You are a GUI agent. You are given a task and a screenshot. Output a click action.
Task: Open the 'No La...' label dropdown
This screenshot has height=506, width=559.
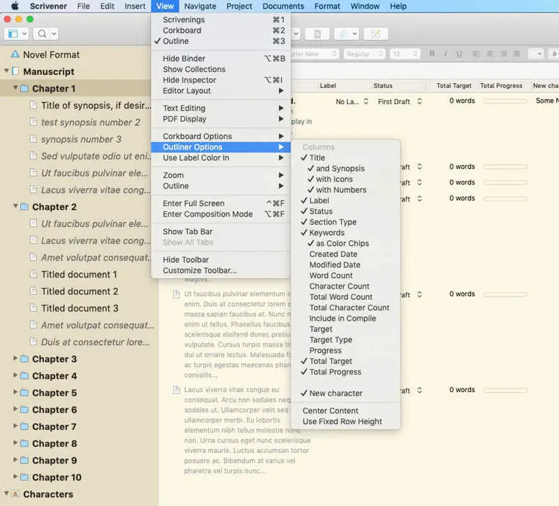352,101
